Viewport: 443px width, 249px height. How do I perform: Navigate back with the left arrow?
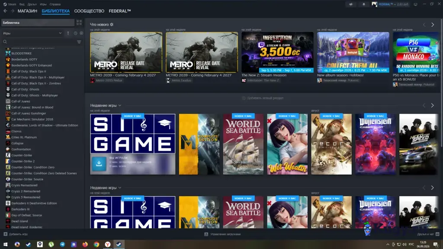click(x=5, y=11)
